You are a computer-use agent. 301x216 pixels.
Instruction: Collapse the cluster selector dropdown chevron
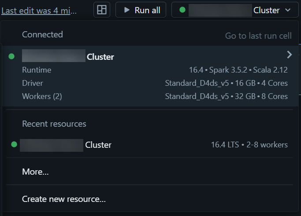(288, 10)
